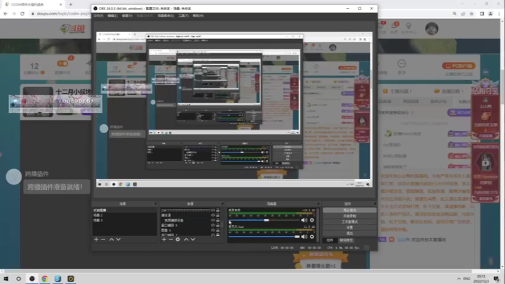Remove the selected source with the minus icon
This screenshot has height=284, width=505.
[x=170, y=239]
